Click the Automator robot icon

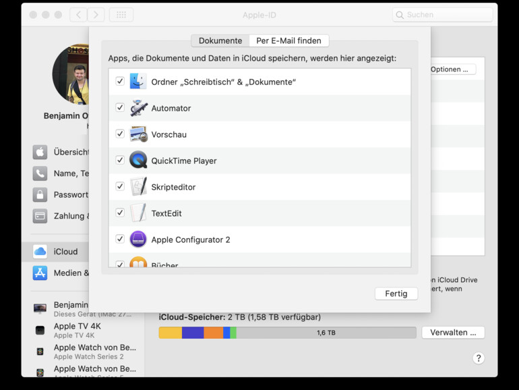138,108
